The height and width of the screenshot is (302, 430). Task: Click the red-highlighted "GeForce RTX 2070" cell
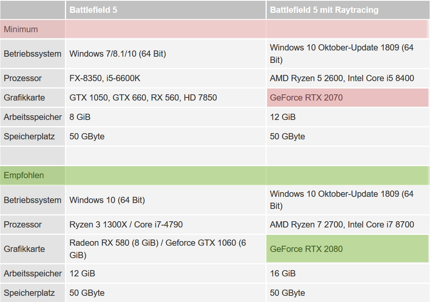point(306,97)
